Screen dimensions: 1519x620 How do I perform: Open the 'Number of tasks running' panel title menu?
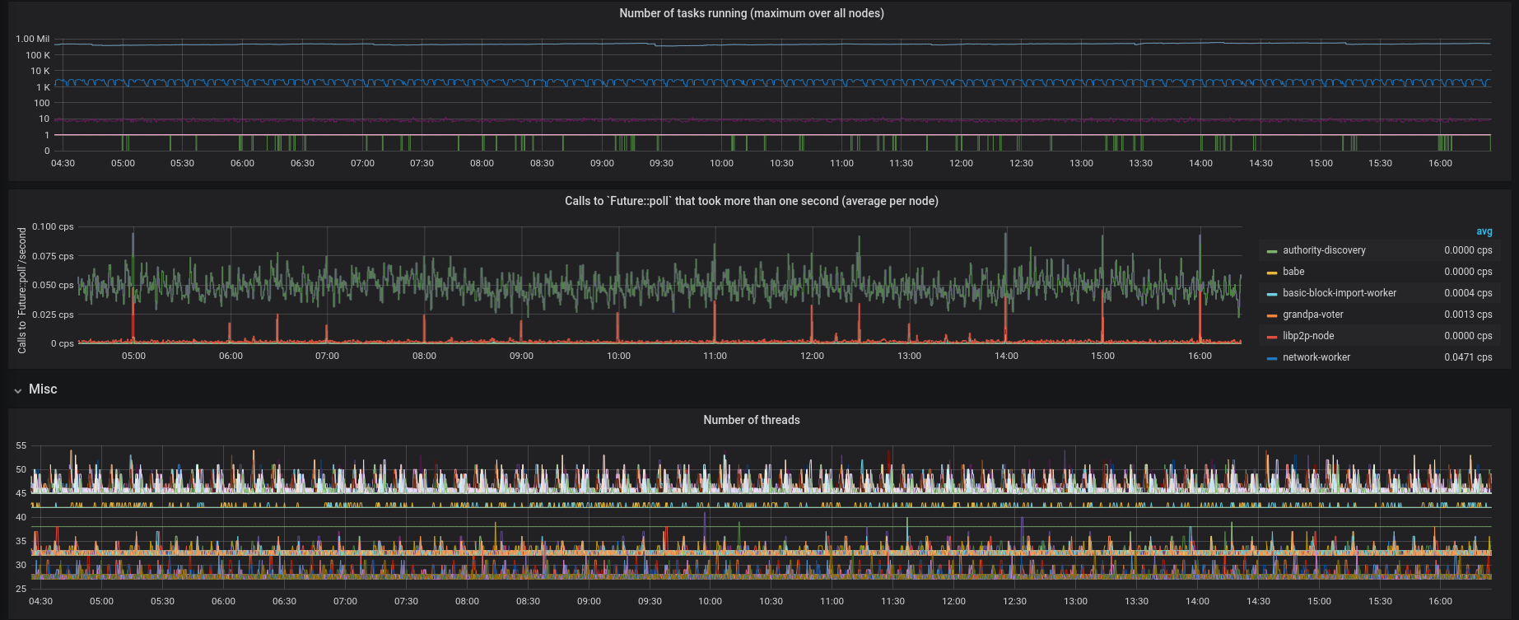[752, 13]
